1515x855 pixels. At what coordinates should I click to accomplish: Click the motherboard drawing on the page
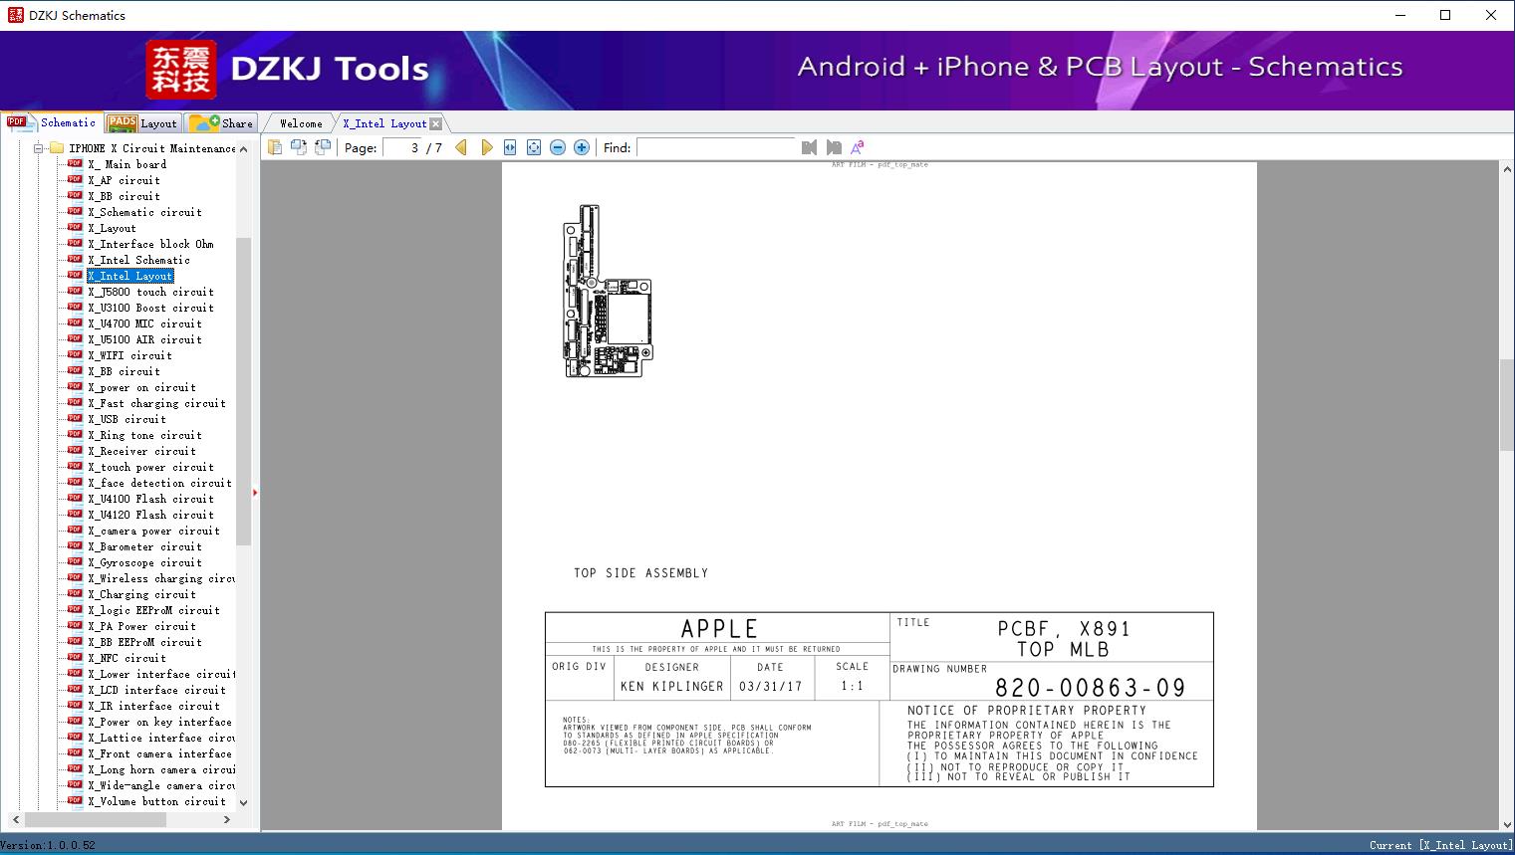tap(608, 291)
